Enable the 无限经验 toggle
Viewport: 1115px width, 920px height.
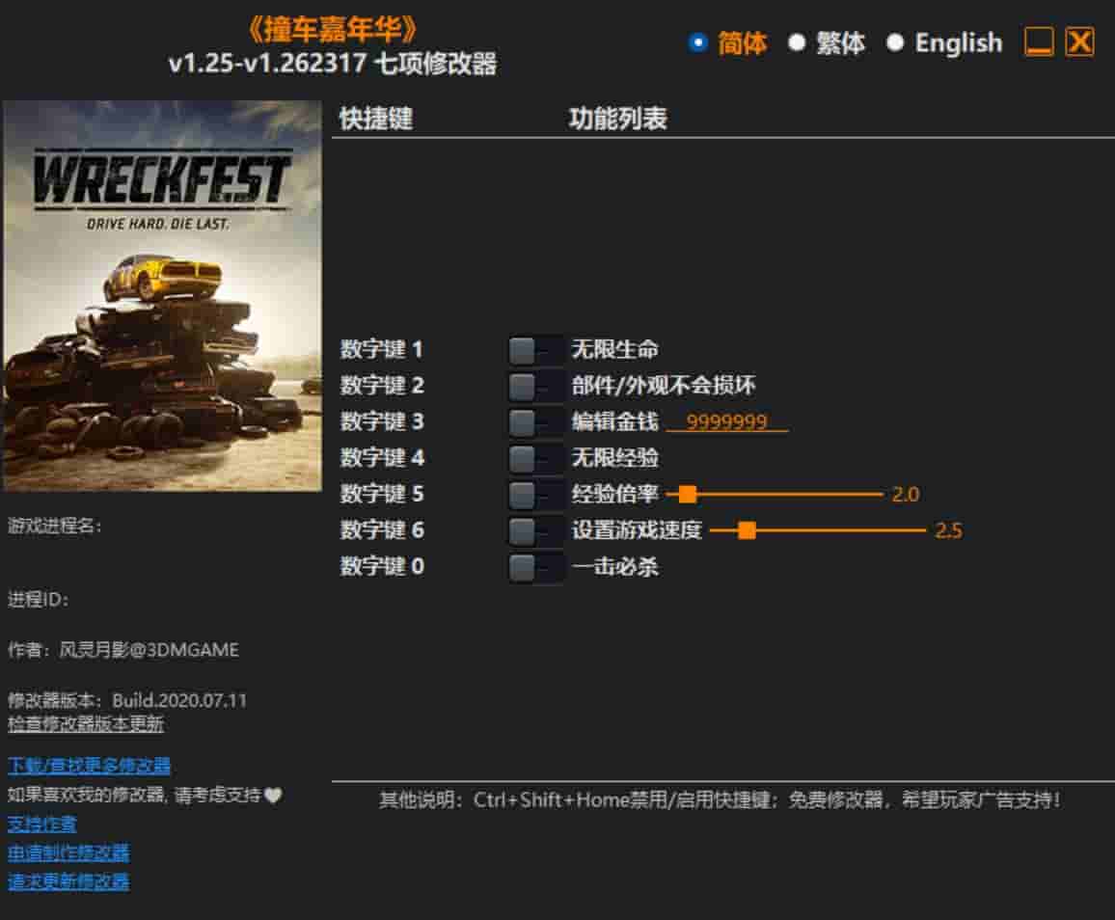point(535,459)
